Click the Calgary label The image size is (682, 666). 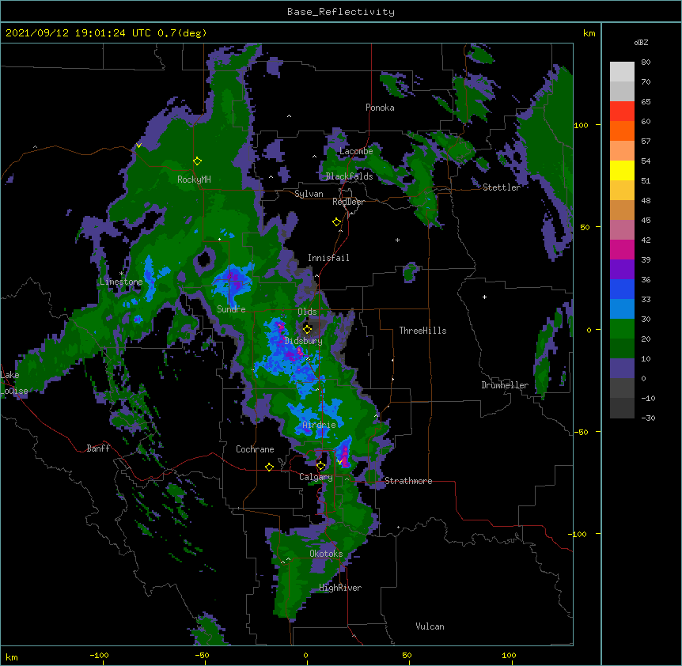point(316,477)
